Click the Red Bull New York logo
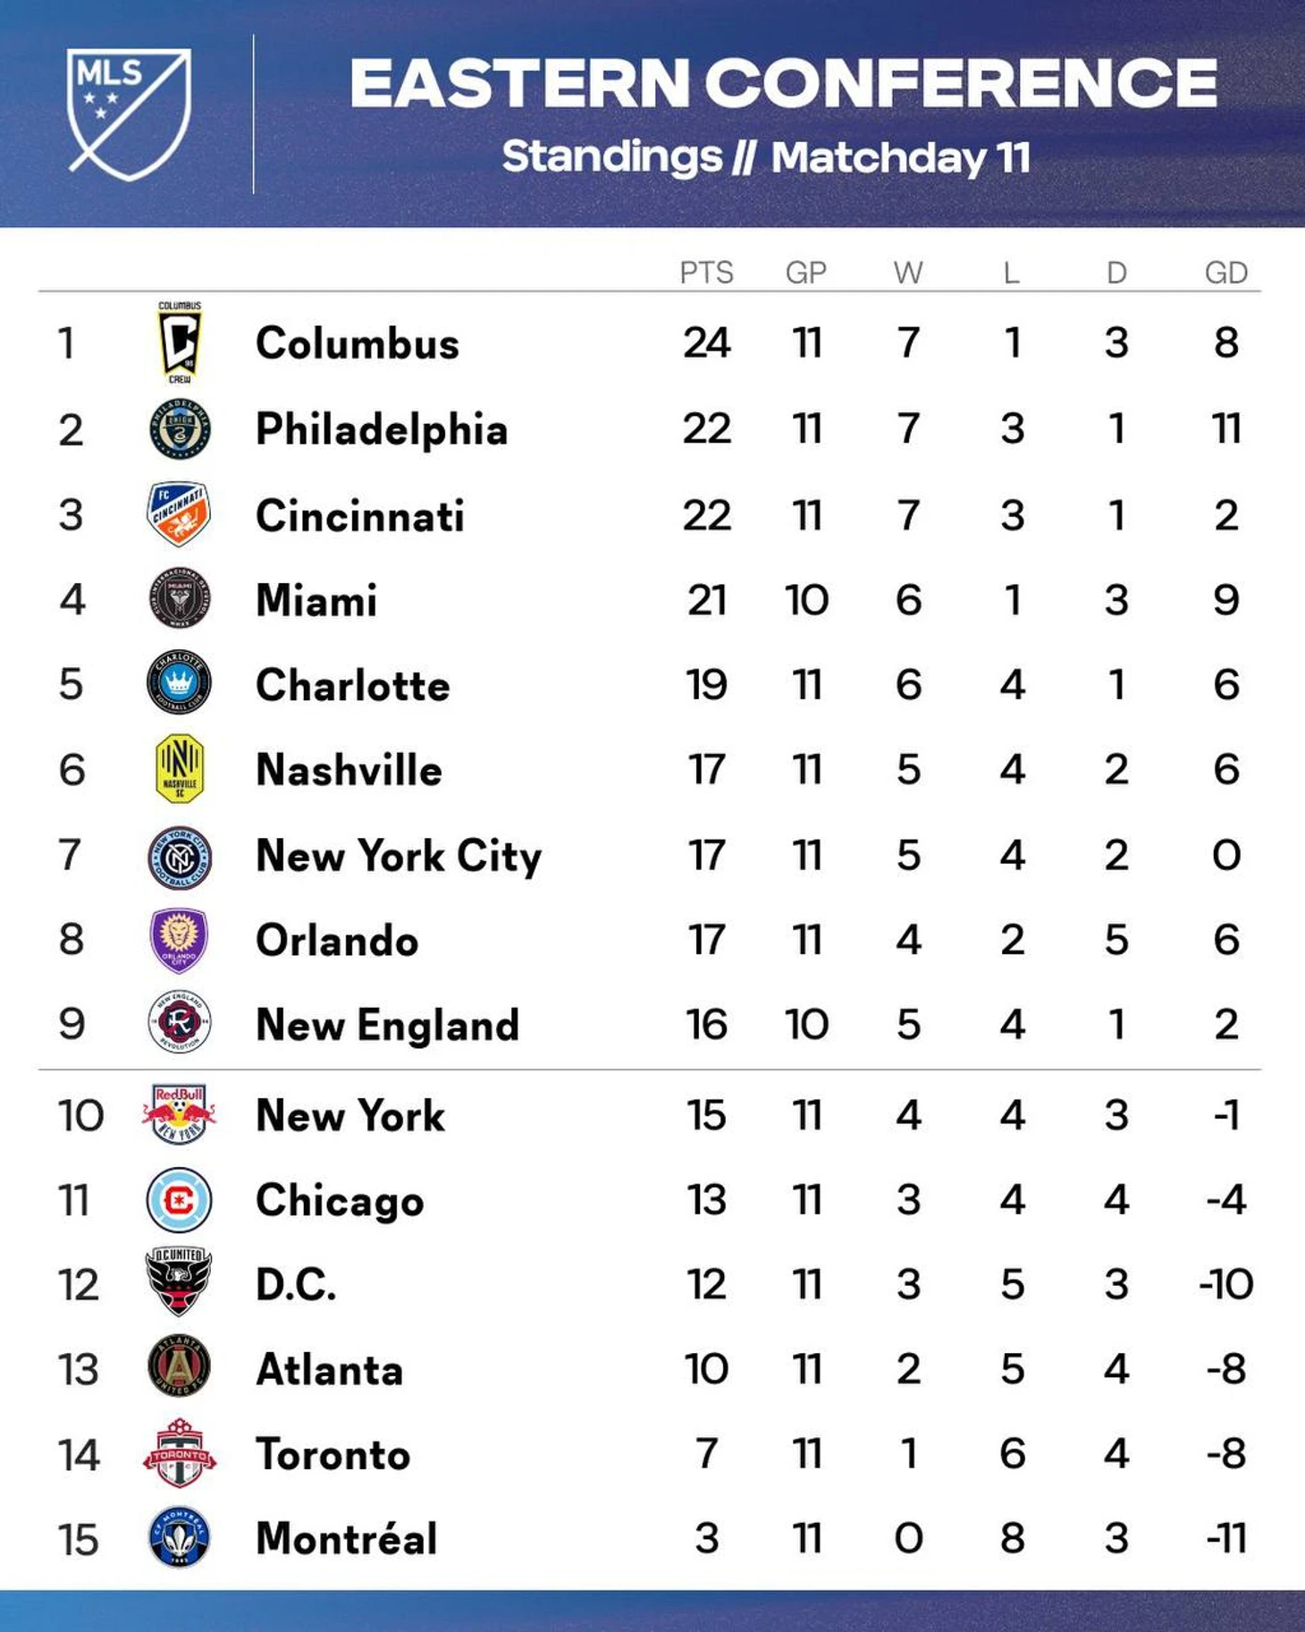This screenshot has height=1632, width=1305. click(179, 1113)
